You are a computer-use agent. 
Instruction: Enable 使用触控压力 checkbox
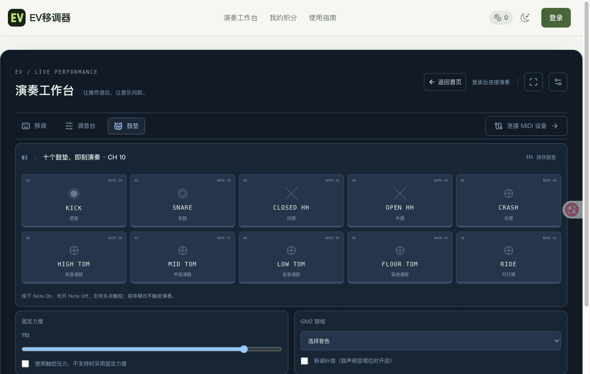[26, 364]
